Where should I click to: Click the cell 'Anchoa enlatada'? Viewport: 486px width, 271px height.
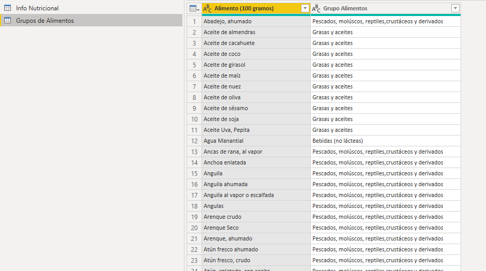256,162
